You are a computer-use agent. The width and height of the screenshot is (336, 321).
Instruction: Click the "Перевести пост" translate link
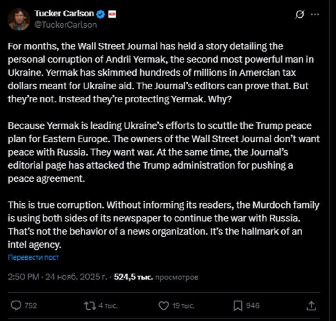[x=34, y=257]
